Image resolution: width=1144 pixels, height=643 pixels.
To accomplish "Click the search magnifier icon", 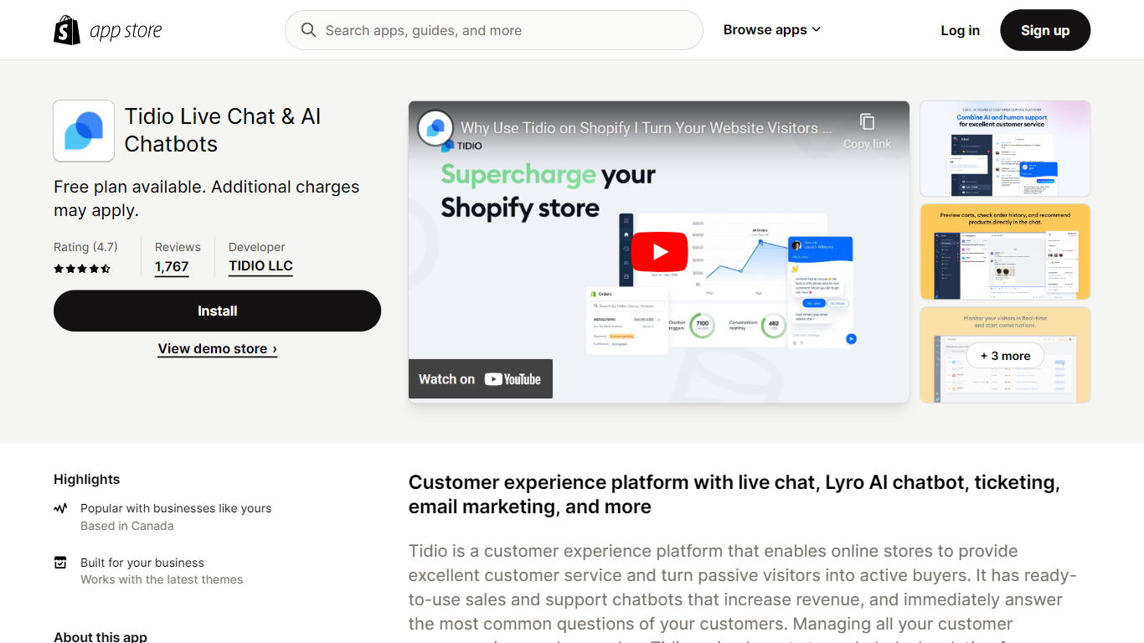I will pos(308,30).
